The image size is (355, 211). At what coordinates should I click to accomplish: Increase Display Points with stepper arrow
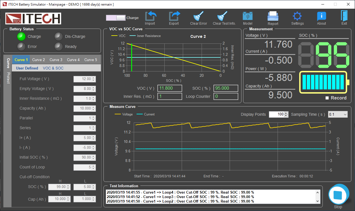pos(286,113)
